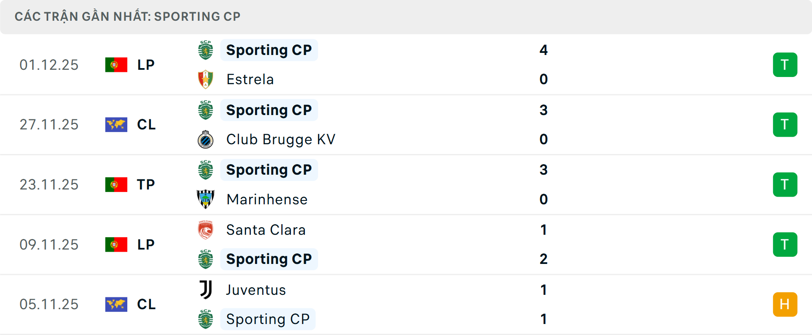Select the Estrela club badge
Screen dimensions: 812x335
coord(206,79)
